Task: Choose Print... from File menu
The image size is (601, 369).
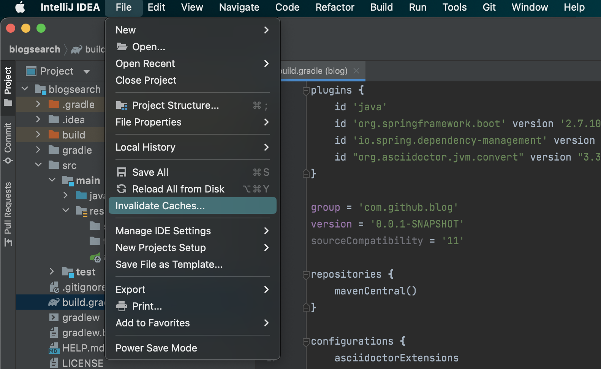Action: (x=192, y=306)
